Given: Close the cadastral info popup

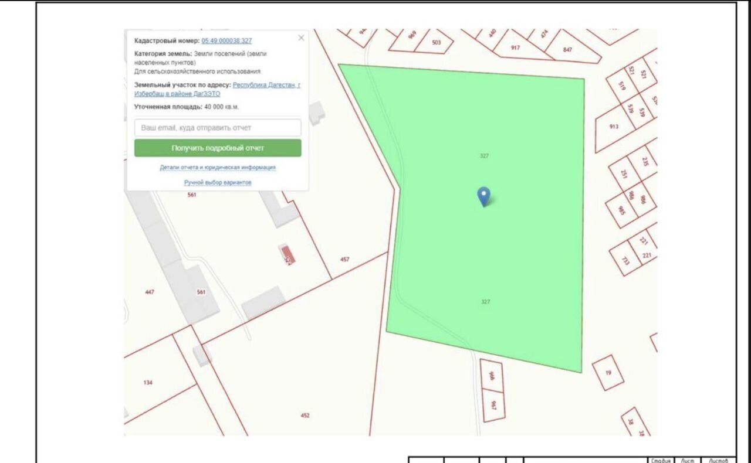Looking at the screenshot, I should coord(301,38).
